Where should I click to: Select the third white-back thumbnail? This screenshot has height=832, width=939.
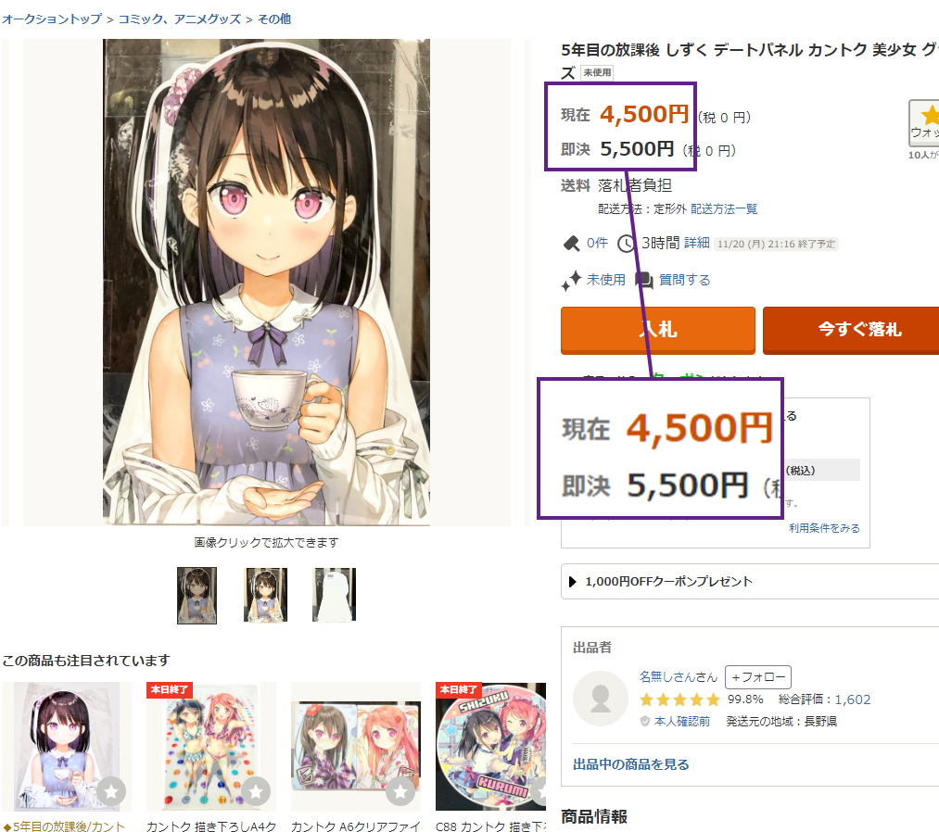point(334,596)
